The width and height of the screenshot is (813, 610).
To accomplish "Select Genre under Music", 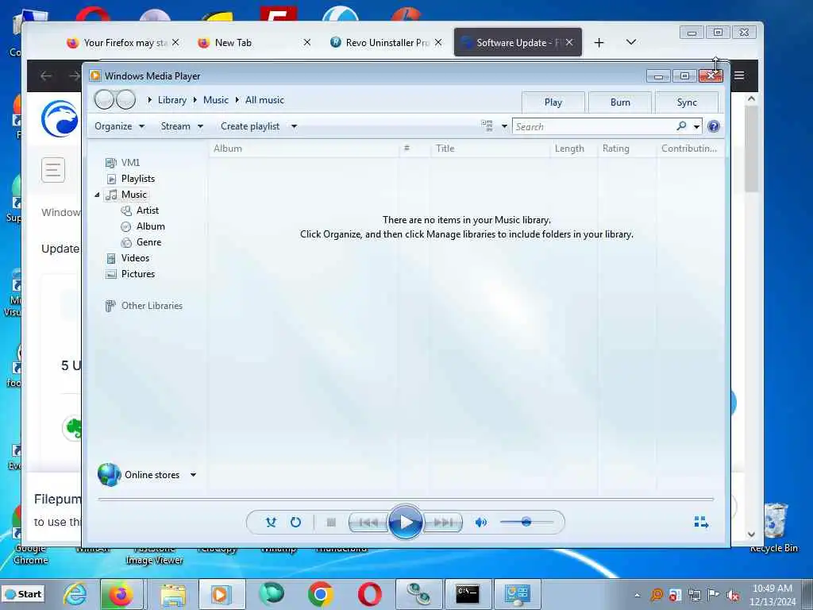I will tap(148, 242).
